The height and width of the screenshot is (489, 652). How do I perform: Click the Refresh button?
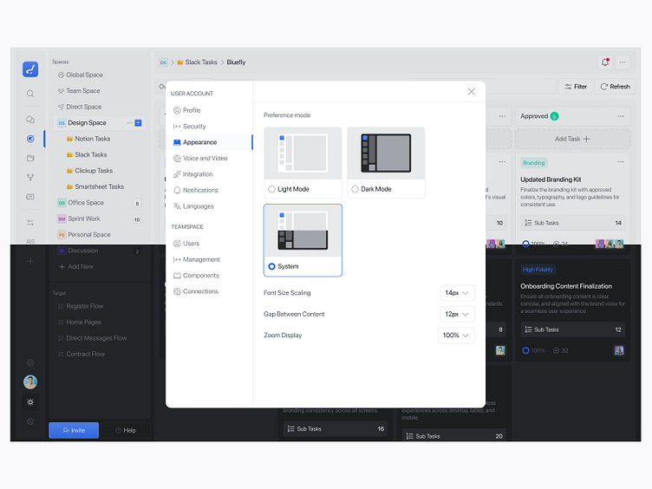[x=614, y=87]
